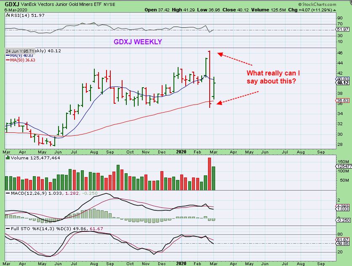Click the 46 price axis tick
The image size is (352, 266).
340,53
